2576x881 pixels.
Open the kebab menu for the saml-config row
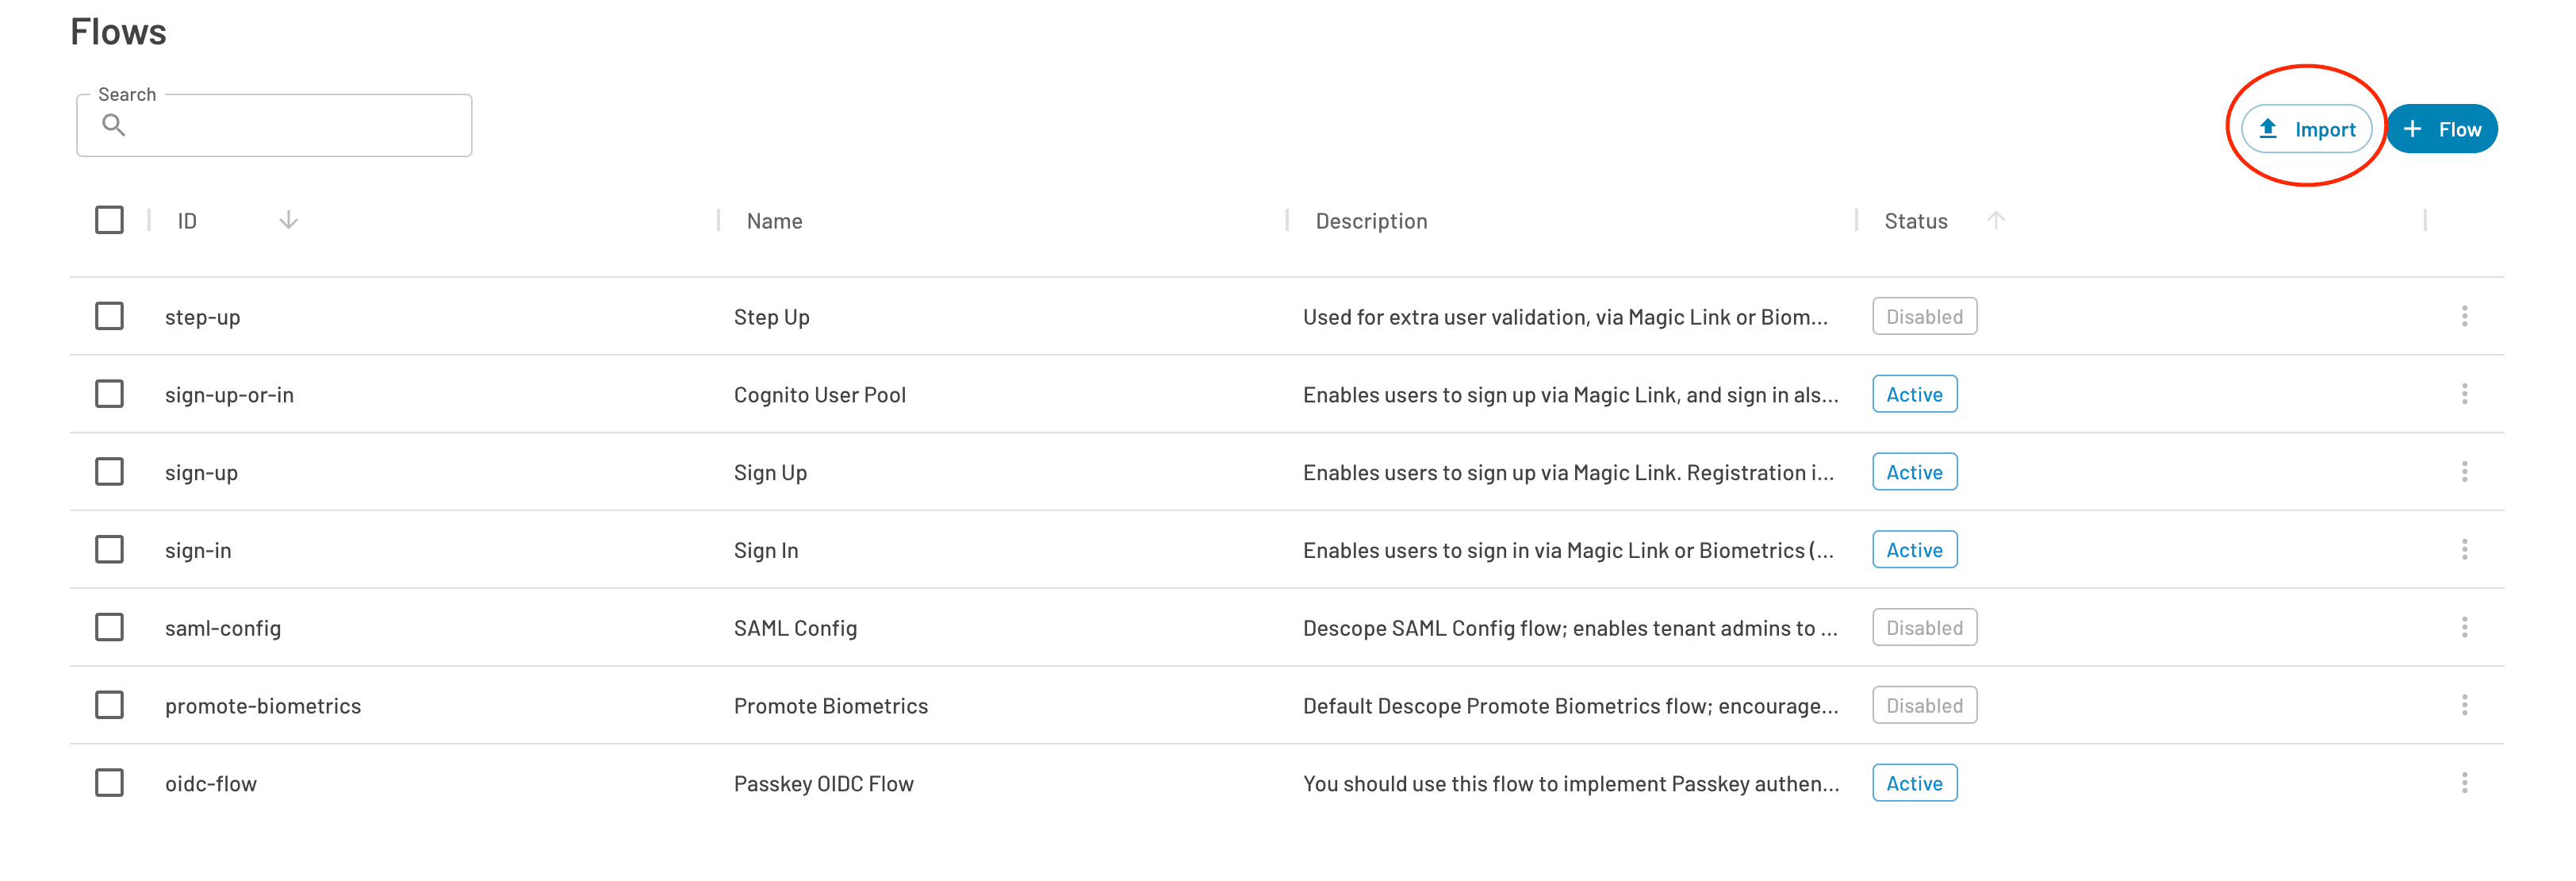[2466, 628]
